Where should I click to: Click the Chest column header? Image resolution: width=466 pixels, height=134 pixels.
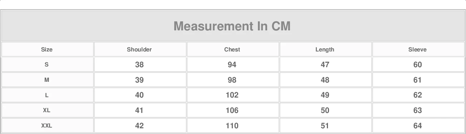232,50
